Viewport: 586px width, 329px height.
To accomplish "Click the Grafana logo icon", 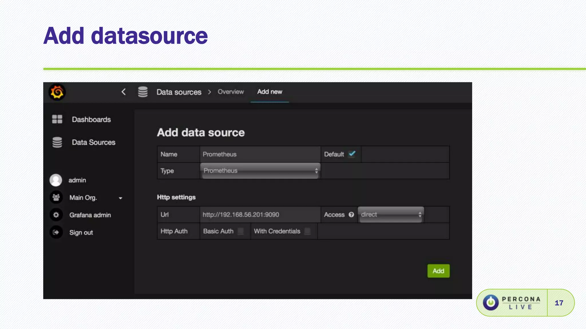I will [x=57, y=92].
